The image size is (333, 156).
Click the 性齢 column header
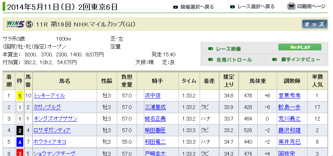click(x=107, y=81)
